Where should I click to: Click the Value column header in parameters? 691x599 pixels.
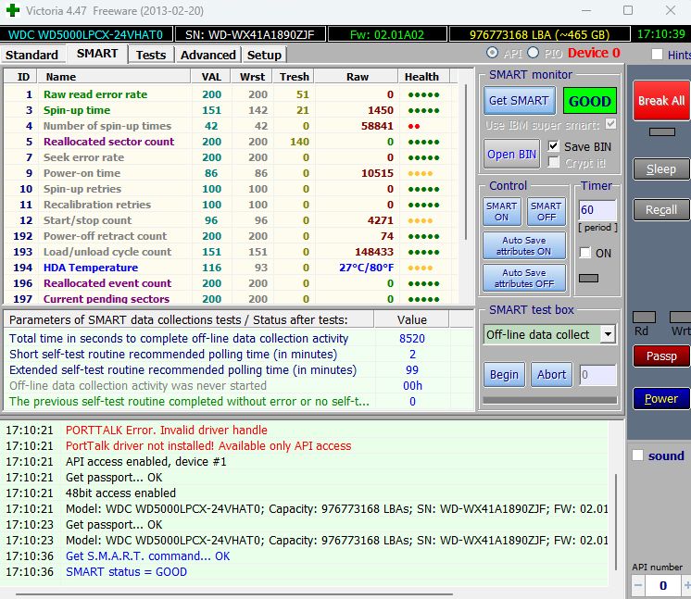click(x=411, y=319)
